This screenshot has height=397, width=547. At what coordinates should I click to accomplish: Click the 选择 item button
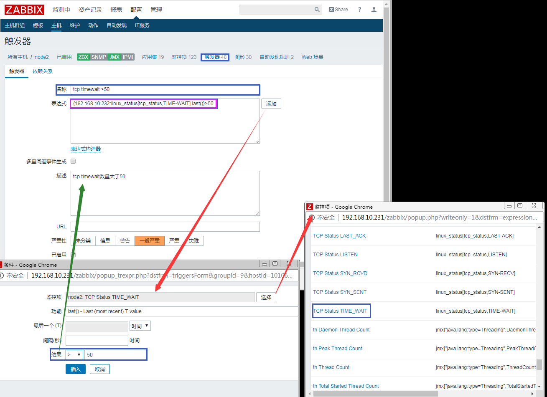coord(266,297)
